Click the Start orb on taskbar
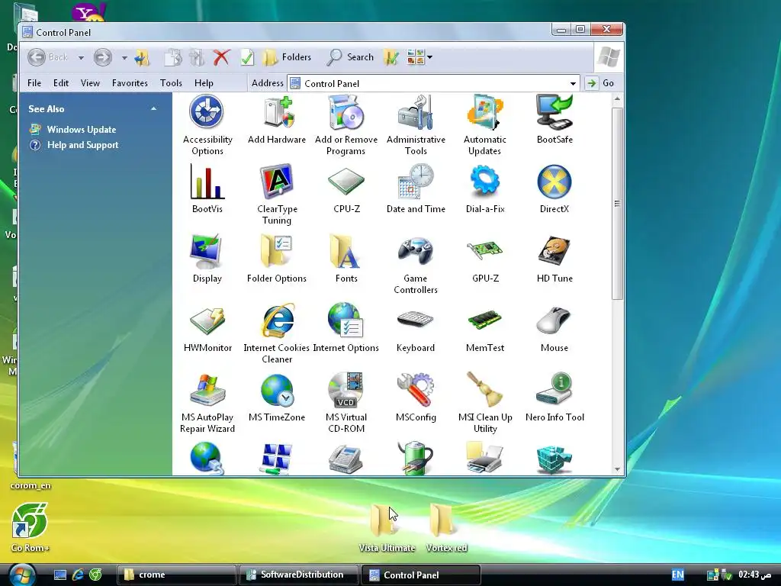This screenshot has height=586, width=781. (21, 575)
